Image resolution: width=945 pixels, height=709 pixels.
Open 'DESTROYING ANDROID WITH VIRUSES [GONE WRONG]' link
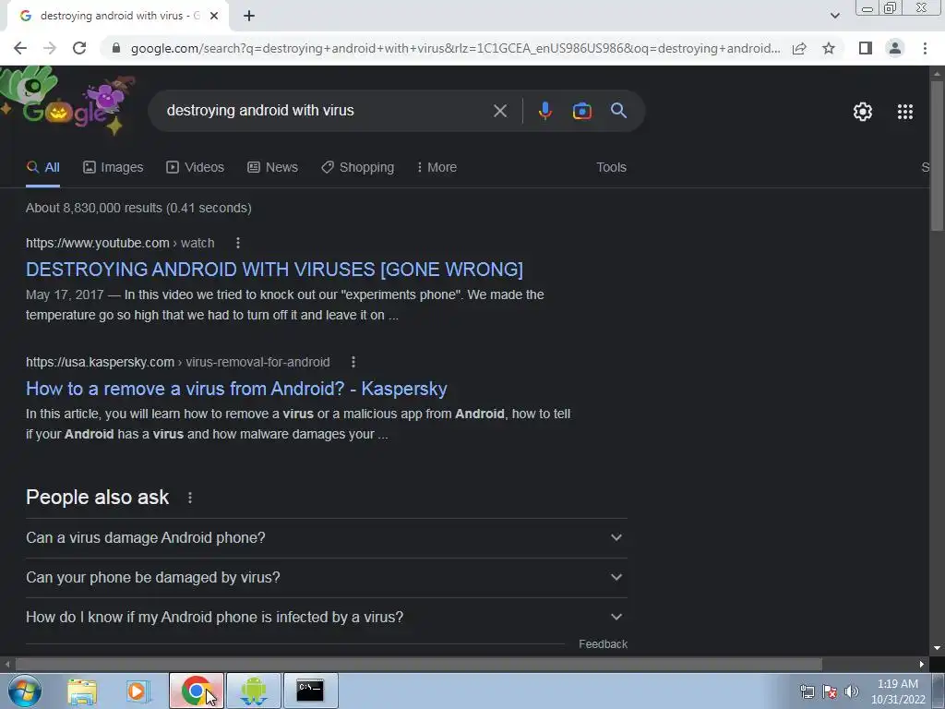tap(274, 270)
